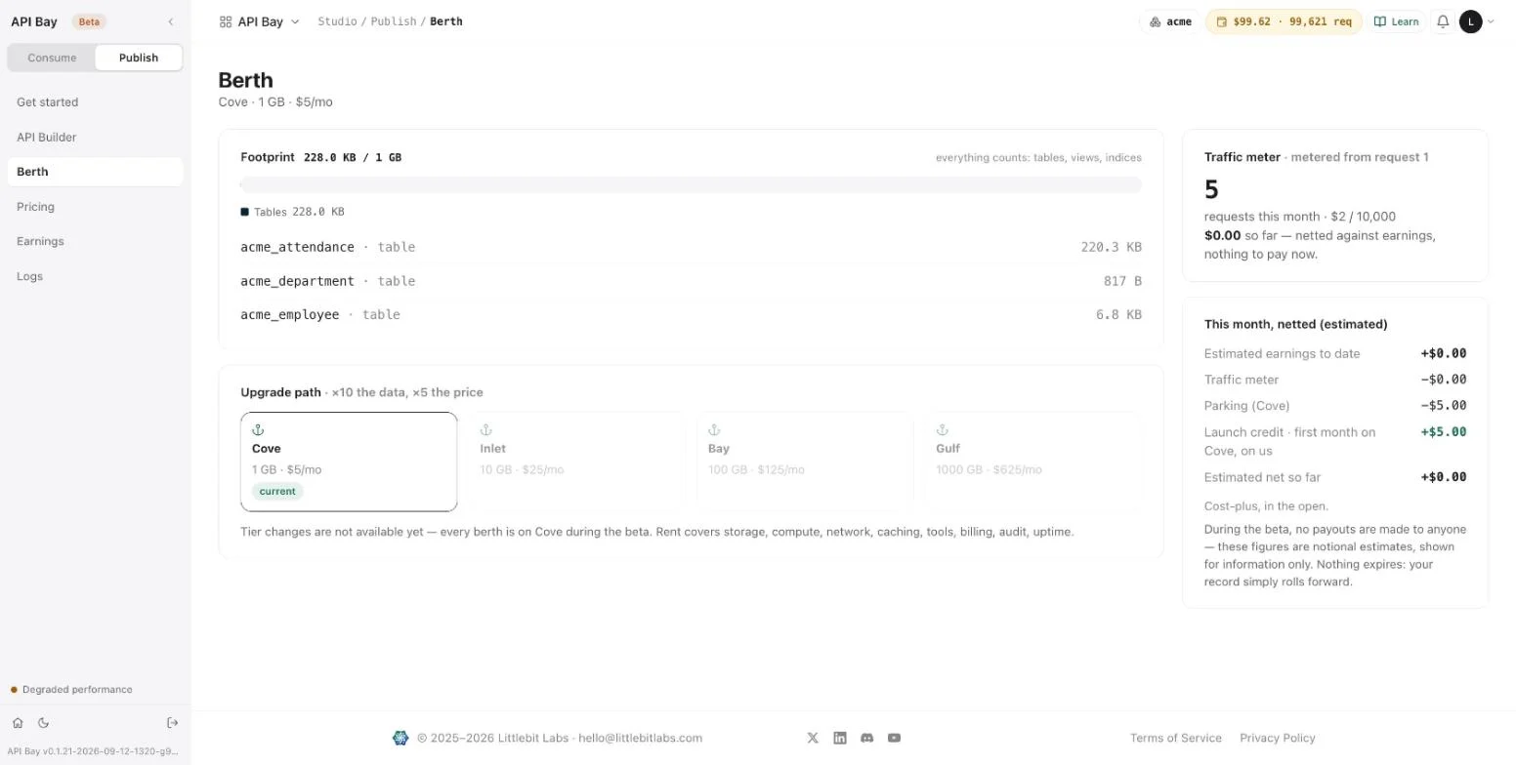This screenshot has width=1516, height=765.
Task: Click the Bay tier anchor icon
Action: coord(714,429)
